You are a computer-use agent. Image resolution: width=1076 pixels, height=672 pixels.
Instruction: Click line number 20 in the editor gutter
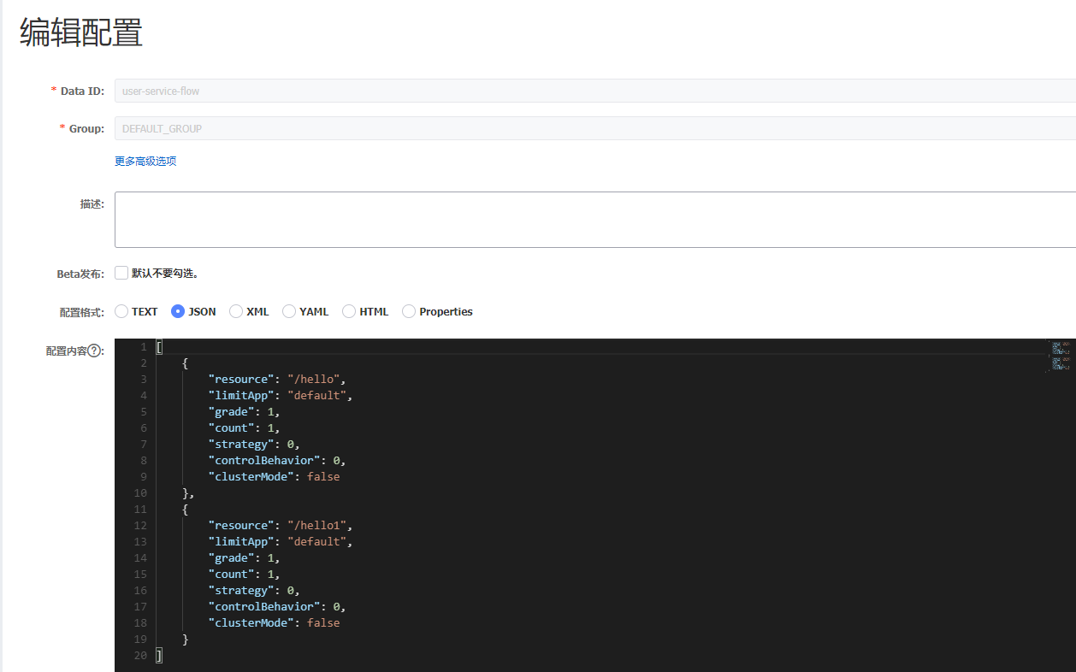[x=140, y=655]
